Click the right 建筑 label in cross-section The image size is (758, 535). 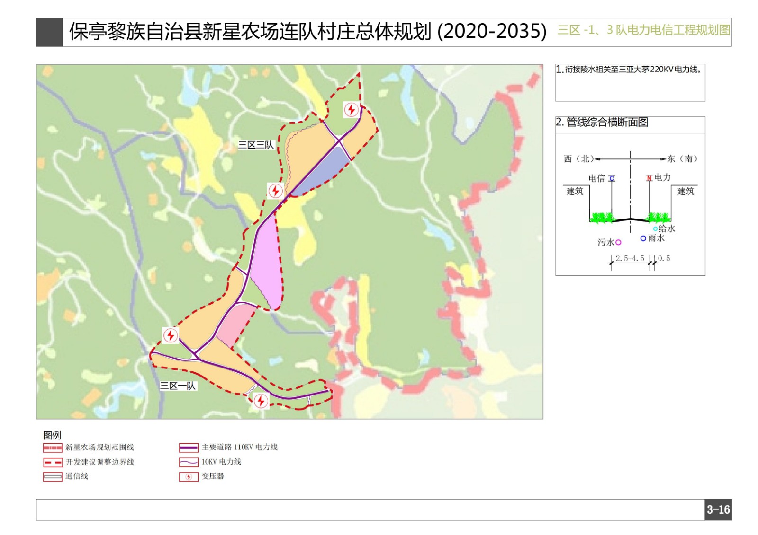click(x=686, y=191)
